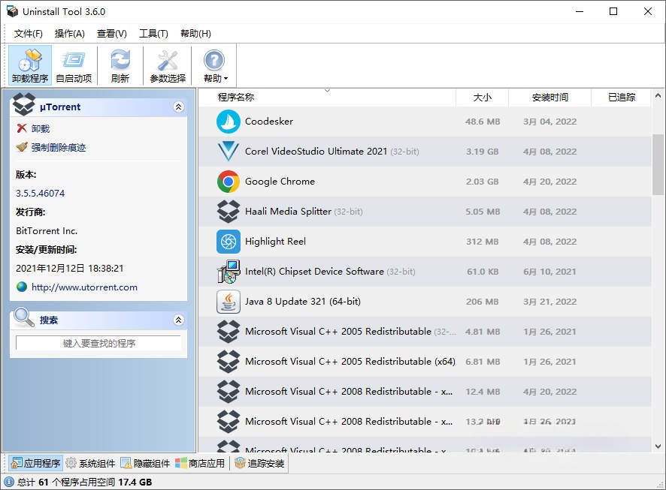Click the magnifier icon in 搜索 panel

pos(23,317)
